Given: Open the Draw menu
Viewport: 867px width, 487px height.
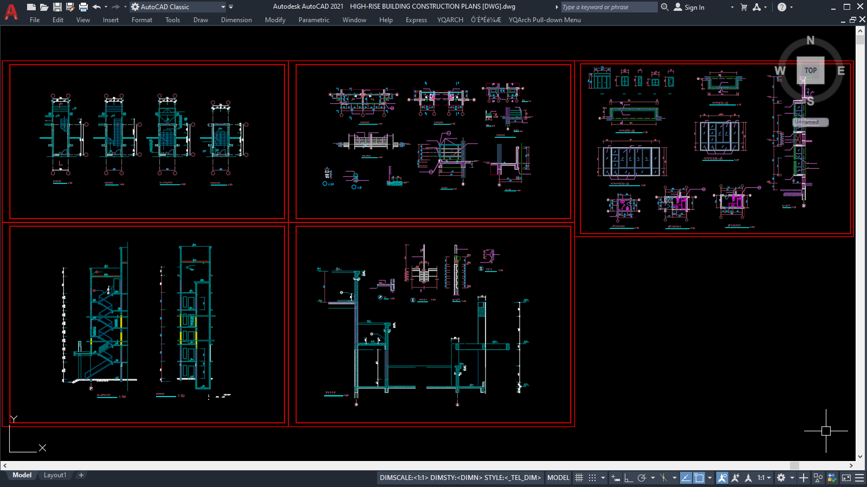Looking at the screenshot, I should 200,20.
